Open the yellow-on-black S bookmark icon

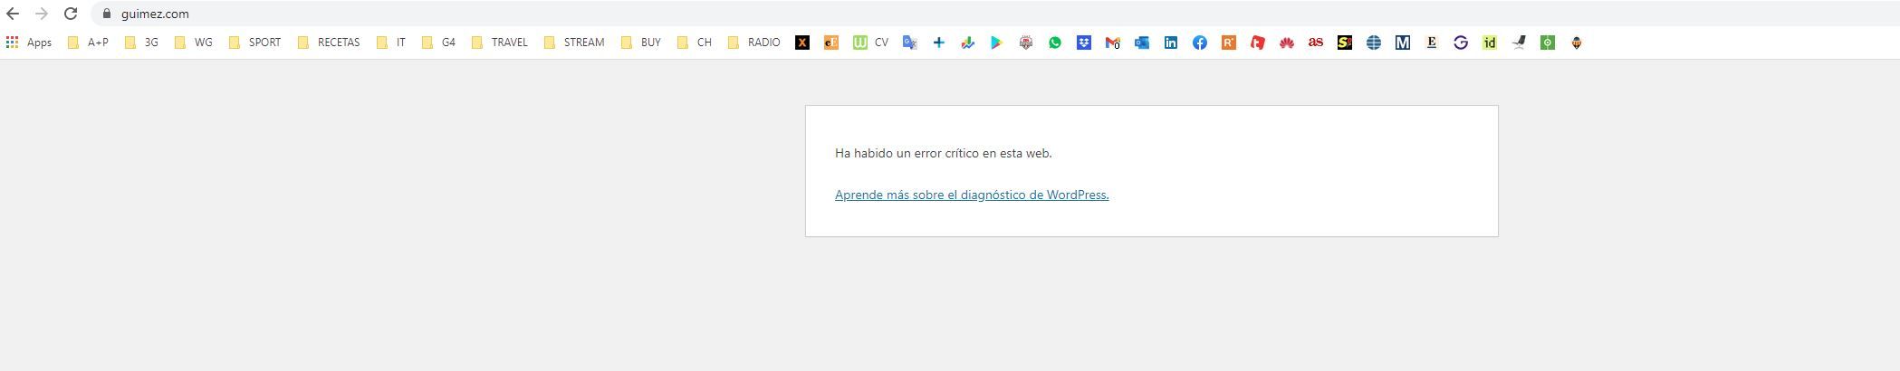[1345, 43]
